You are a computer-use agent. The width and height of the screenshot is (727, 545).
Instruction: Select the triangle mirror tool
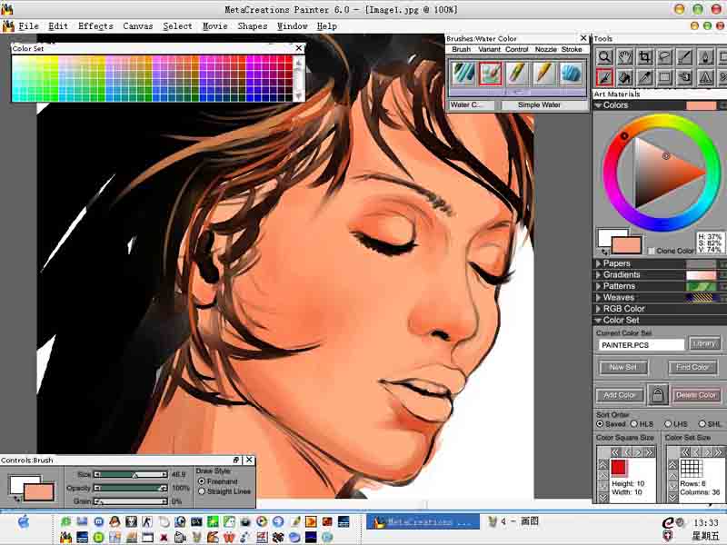pyautogui.click(x=706, y=77)
